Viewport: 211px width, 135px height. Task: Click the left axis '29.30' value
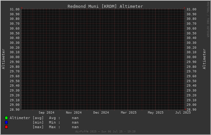(x=15, y=91)
